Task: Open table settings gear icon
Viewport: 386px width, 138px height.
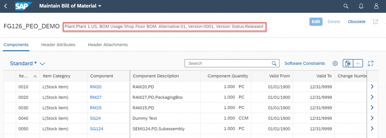Action: [335, 63]
